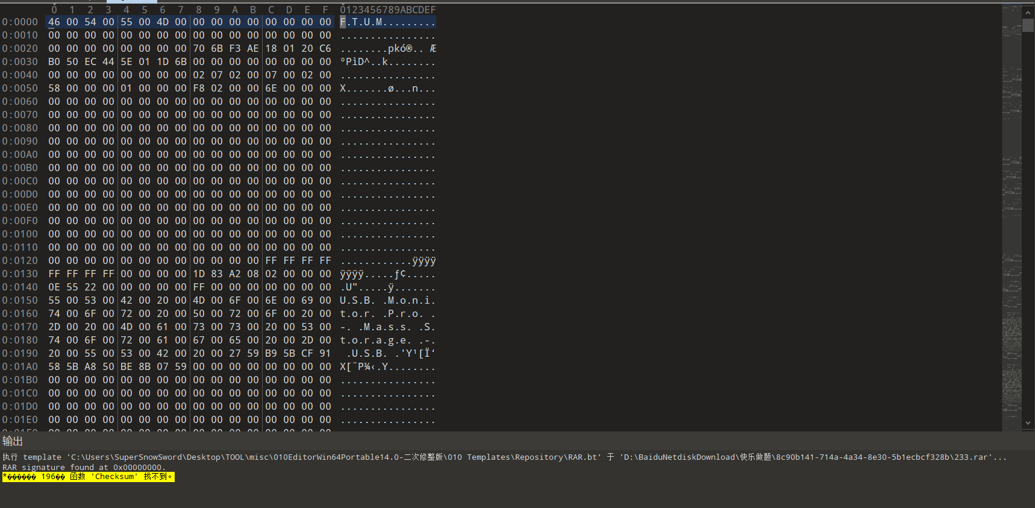Click byte 2D at the start of row 0:0170
This screenshot has height=508, width=1035.
pos(54,327)
